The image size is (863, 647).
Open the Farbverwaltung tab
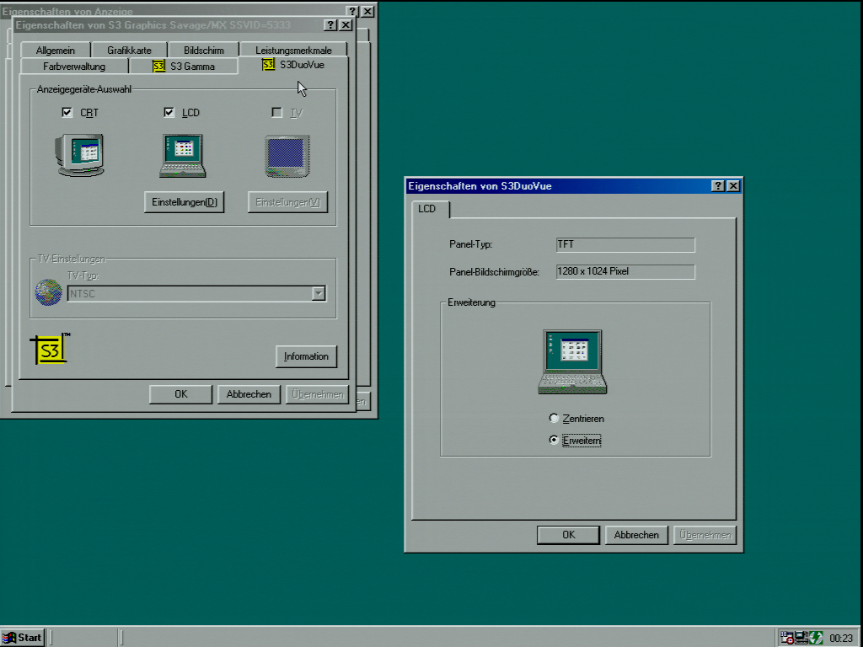tap(74, 66)
